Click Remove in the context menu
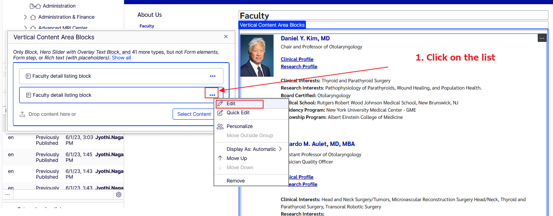 coord(236,181)
